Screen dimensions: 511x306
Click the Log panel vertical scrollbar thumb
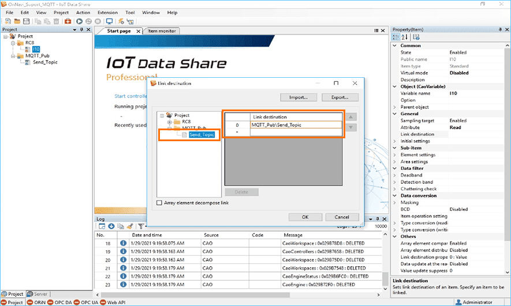385,279
